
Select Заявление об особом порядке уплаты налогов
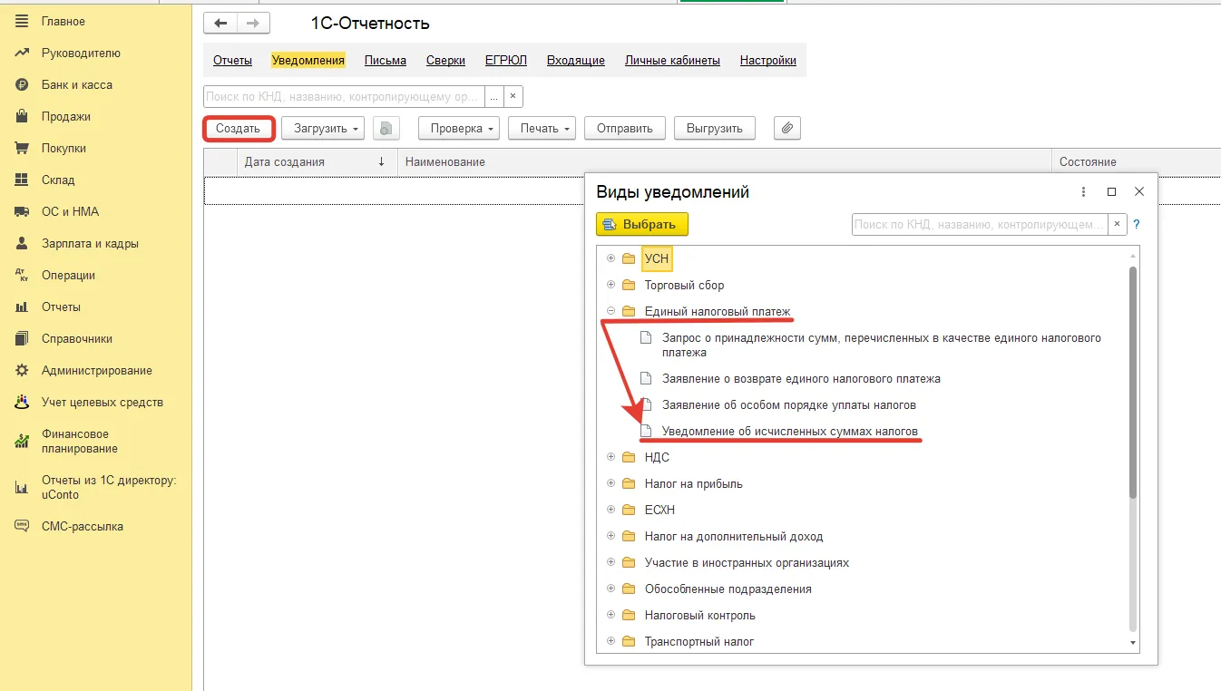(789, 404)
